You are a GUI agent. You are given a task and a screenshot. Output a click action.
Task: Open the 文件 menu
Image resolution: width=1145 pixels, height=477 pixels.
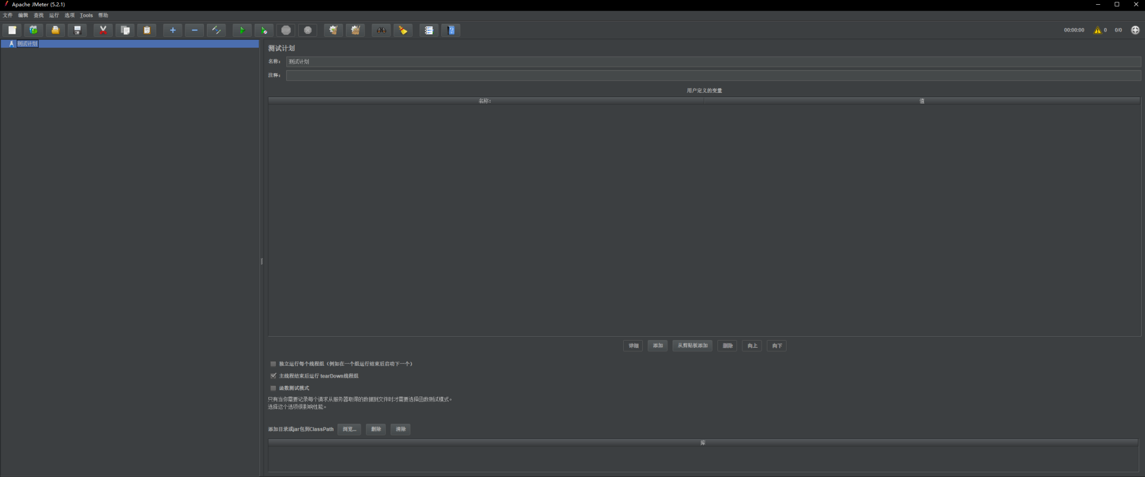8,15
